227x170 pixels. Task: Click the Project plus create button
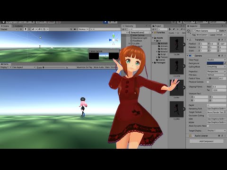(153, 29)
